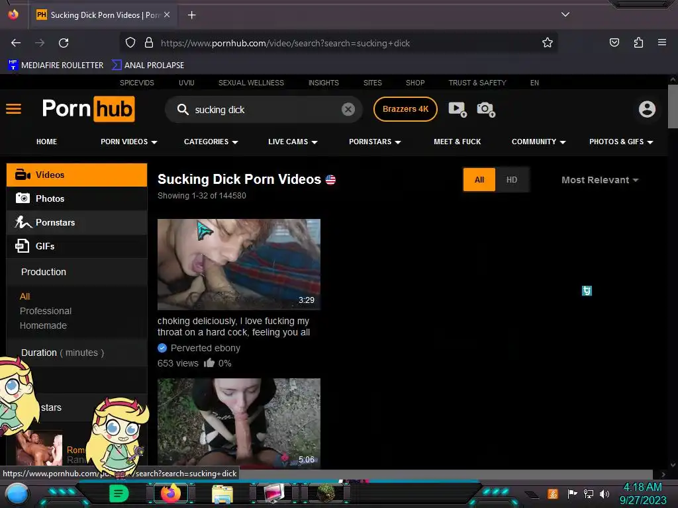
Task: Expand the LIVE CAMS nav dropdown
Action: click(x=293, y=142)
